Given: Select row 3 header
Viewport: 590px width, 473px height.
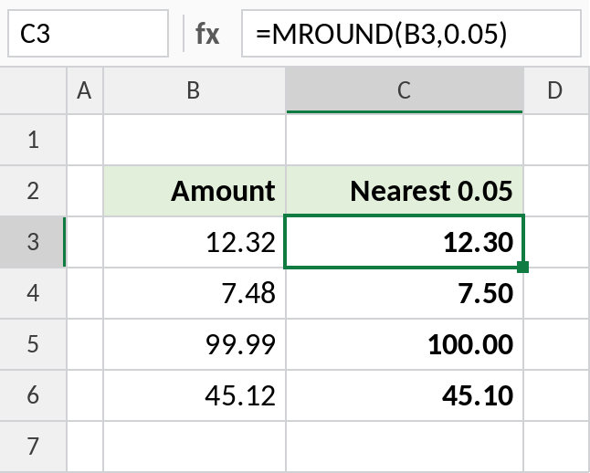Looking at the screenshot, I should pyautogui.click(x=33, y=242).
